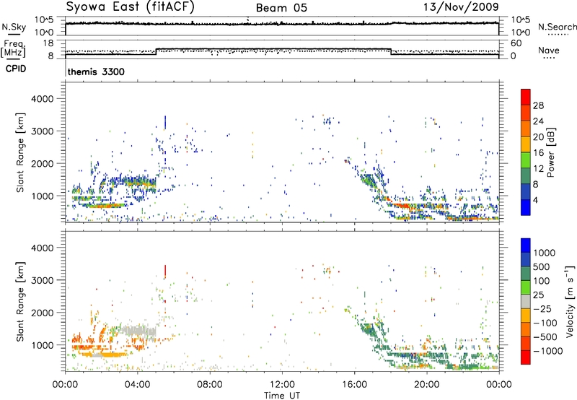Click the "12:00" time axis label
Screen dimensions: 577x400
pyautogui.click(x=282, y=385)
